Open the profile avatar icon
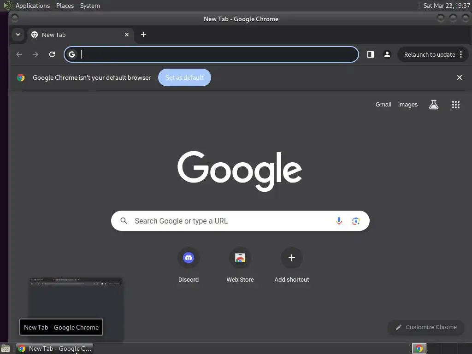Screen dimensions: 472x354 coord(387,54)
